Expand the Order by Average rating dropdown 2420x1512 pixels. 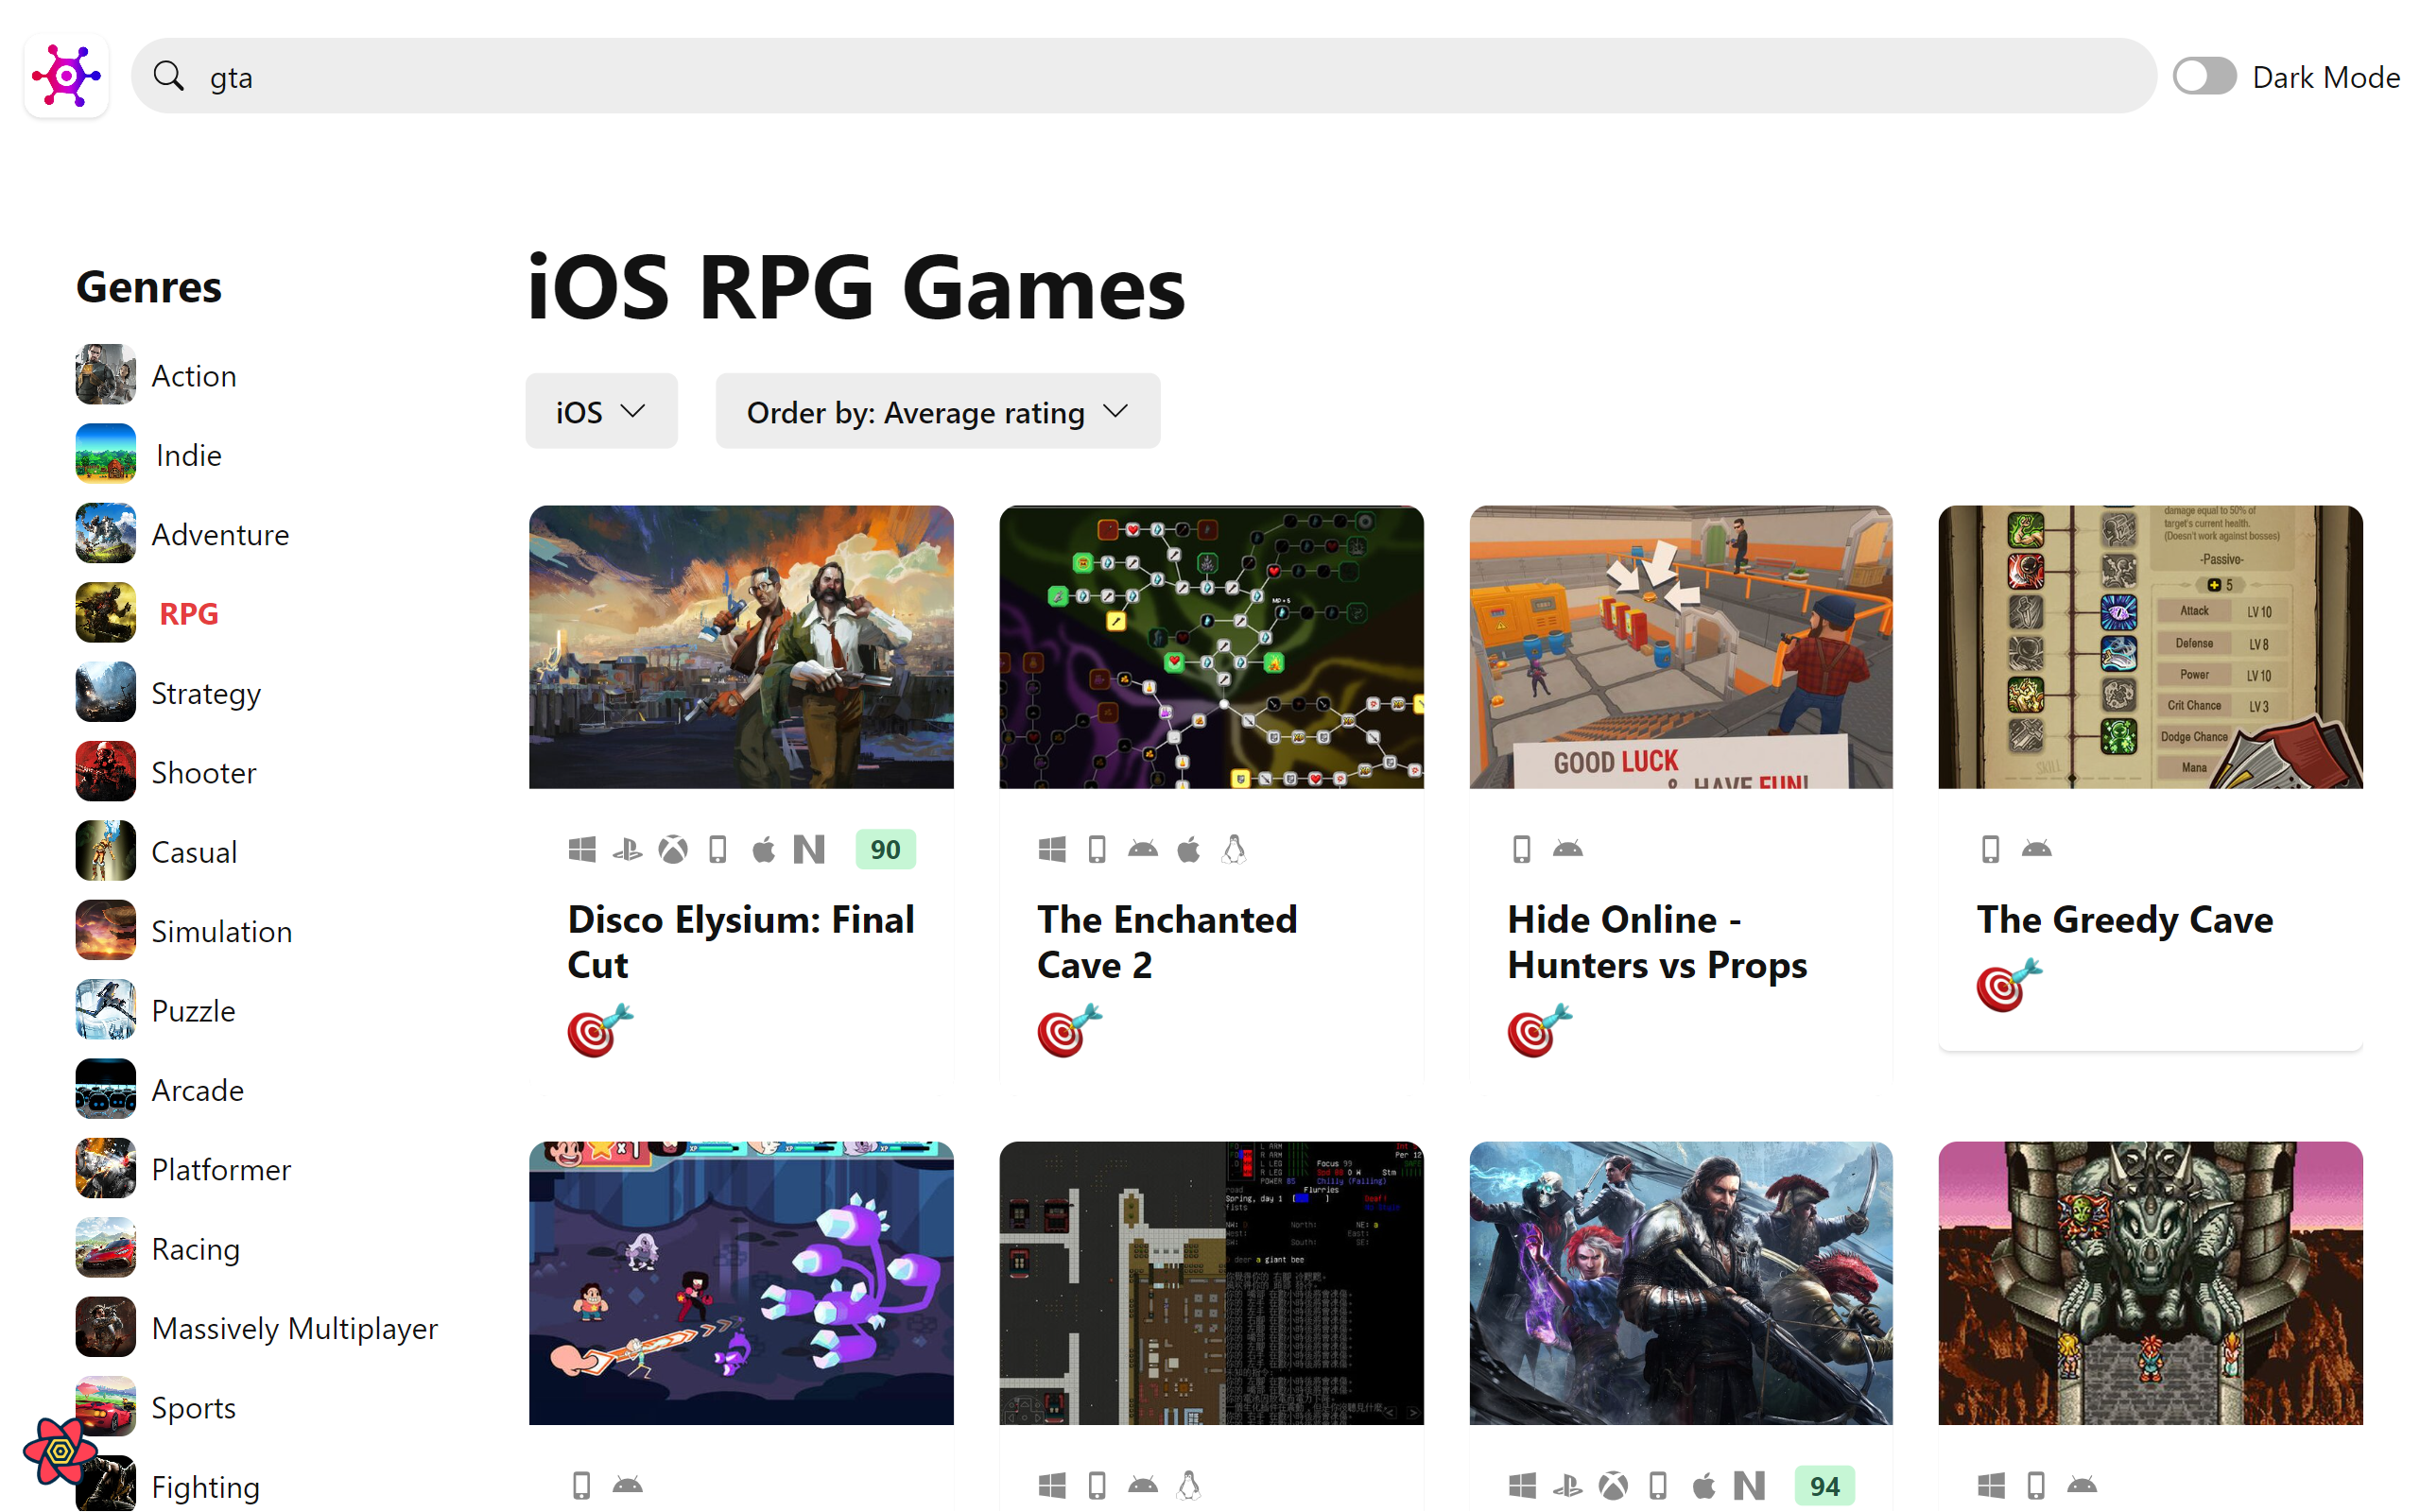click(937, 412)
